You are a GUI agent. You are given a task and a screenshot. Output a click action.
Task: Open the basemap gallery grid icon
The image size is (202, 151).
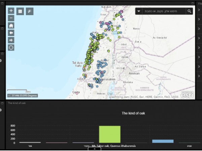point(21,11)
